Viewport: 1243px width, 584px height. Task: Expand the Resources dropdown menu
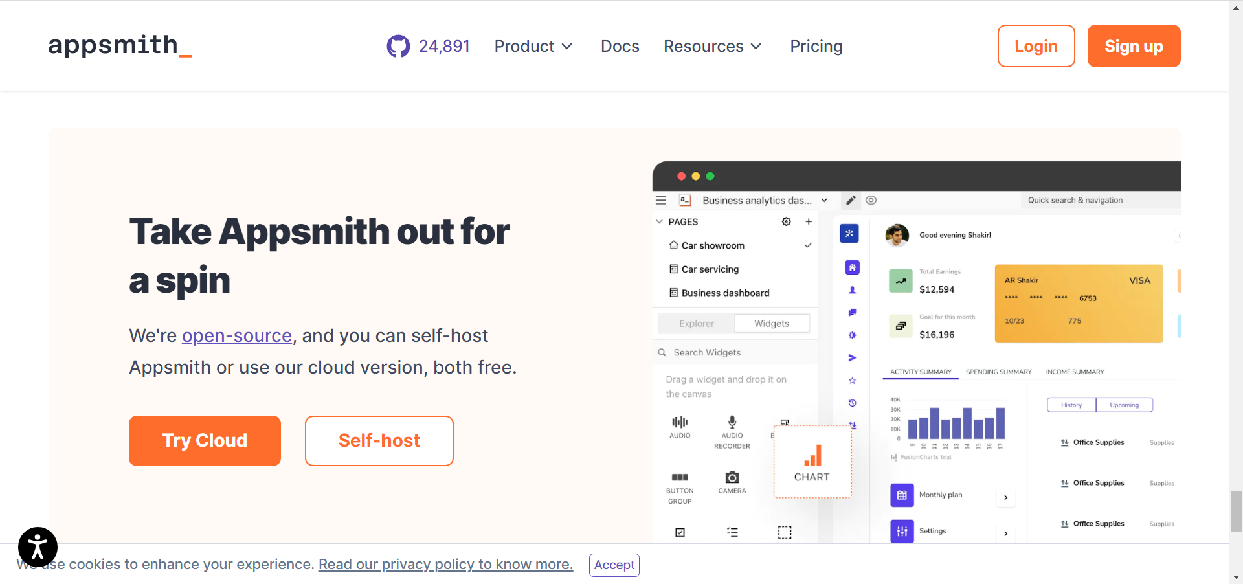point(712,47)
